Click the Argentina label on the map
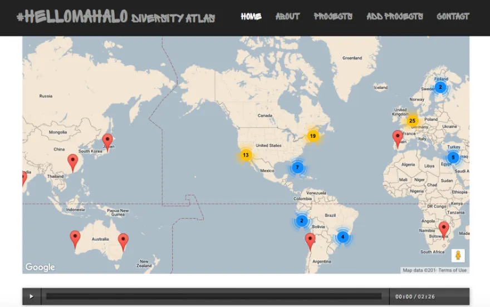Screen dimensions: 490x307 (x=322, y=261)
